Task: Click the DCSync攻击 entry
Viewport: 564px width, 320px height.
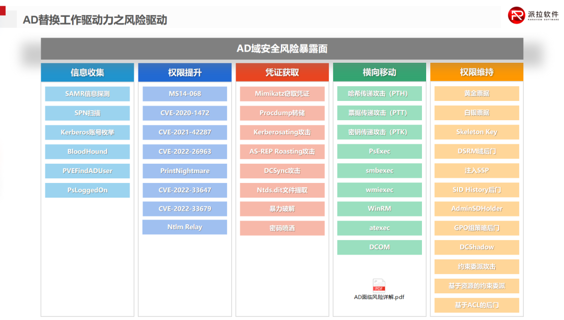Action: (281, 171)
